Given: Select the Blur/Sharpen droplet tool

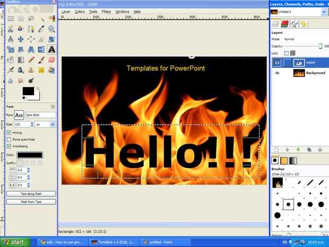Looking at the screenshot, I should pyautogui.click(x=11, y=80).
